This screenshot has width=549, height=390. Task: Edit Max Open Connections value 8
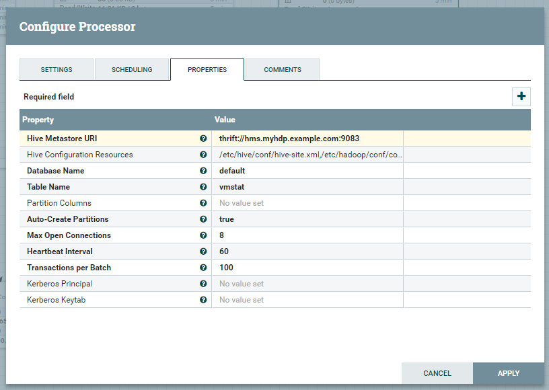point(307,235)
